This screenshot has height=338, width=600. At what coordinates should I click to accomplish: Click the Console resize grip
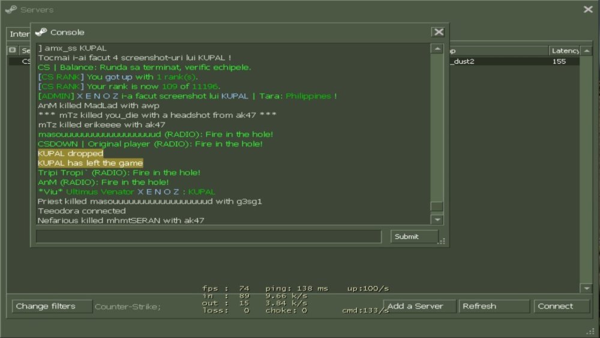tap(442, 241)
